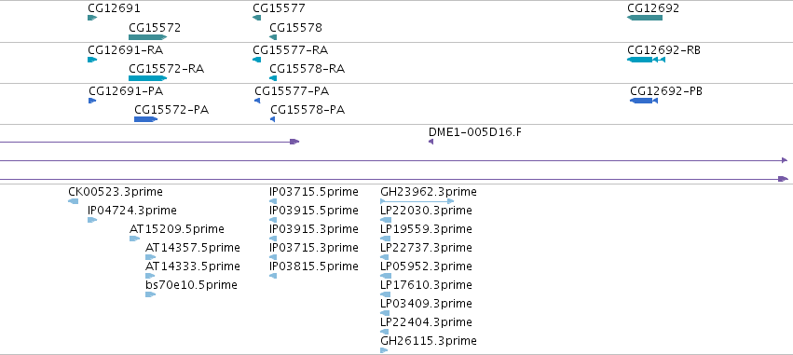
Task: Select the CG15572 gene arrow glyph
Action: (x=147, y=37)
